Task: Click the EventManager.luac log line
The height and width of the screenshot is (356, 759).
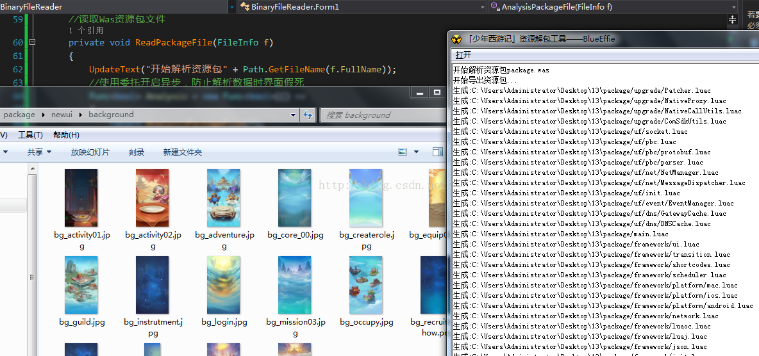Action: point(594,203)
